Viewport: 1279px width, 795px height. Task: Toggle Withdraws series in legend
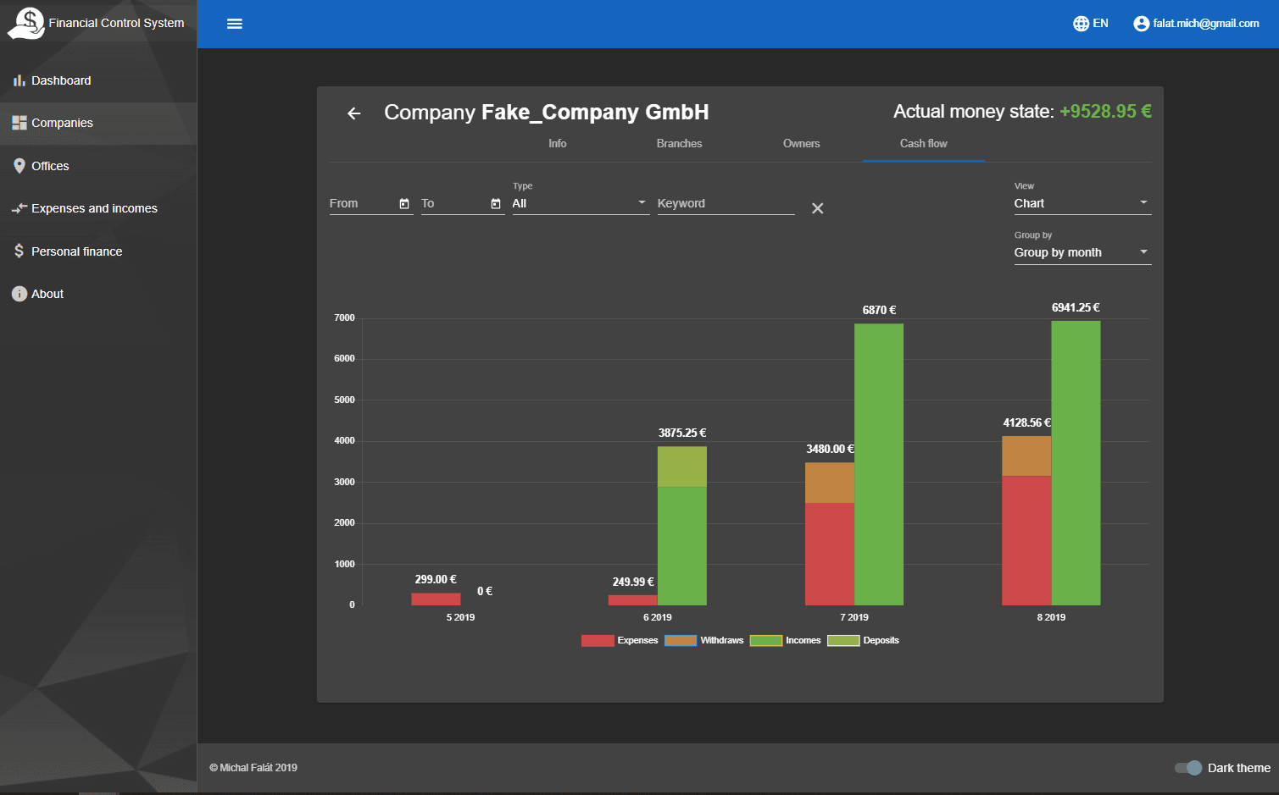[703, 641]
